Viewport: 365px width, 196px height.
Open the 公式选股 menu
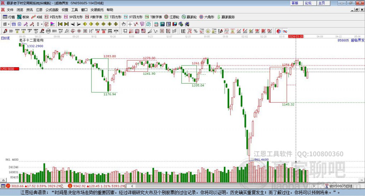point(52,10)
